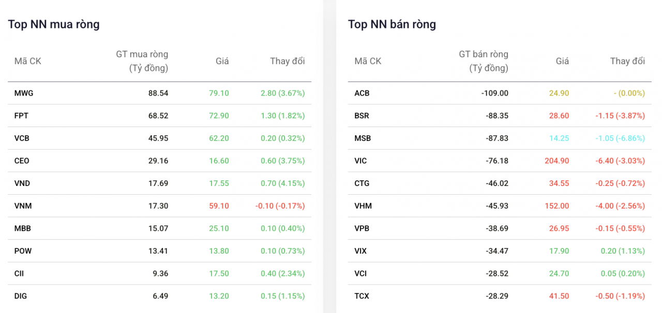Viewport: 662px width, 313px height.
Task: Sort by GT mua ròng column header
Action: tap(142, 61)
